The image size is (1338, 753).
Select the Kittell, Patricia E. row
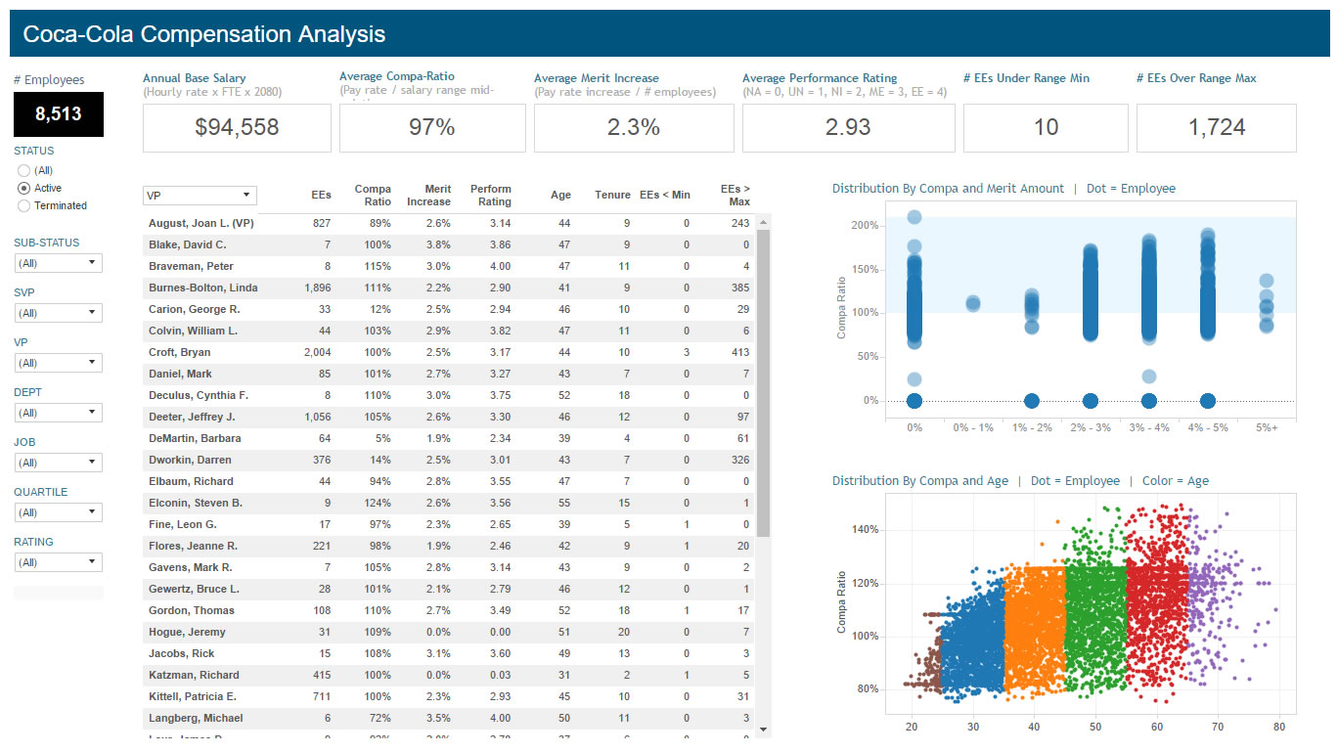(450, 696)
